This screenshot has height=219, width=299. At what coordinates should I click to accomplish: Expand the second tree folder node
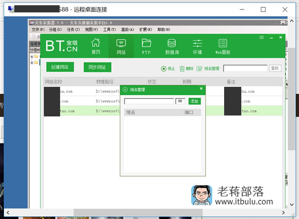pos(32,63)
